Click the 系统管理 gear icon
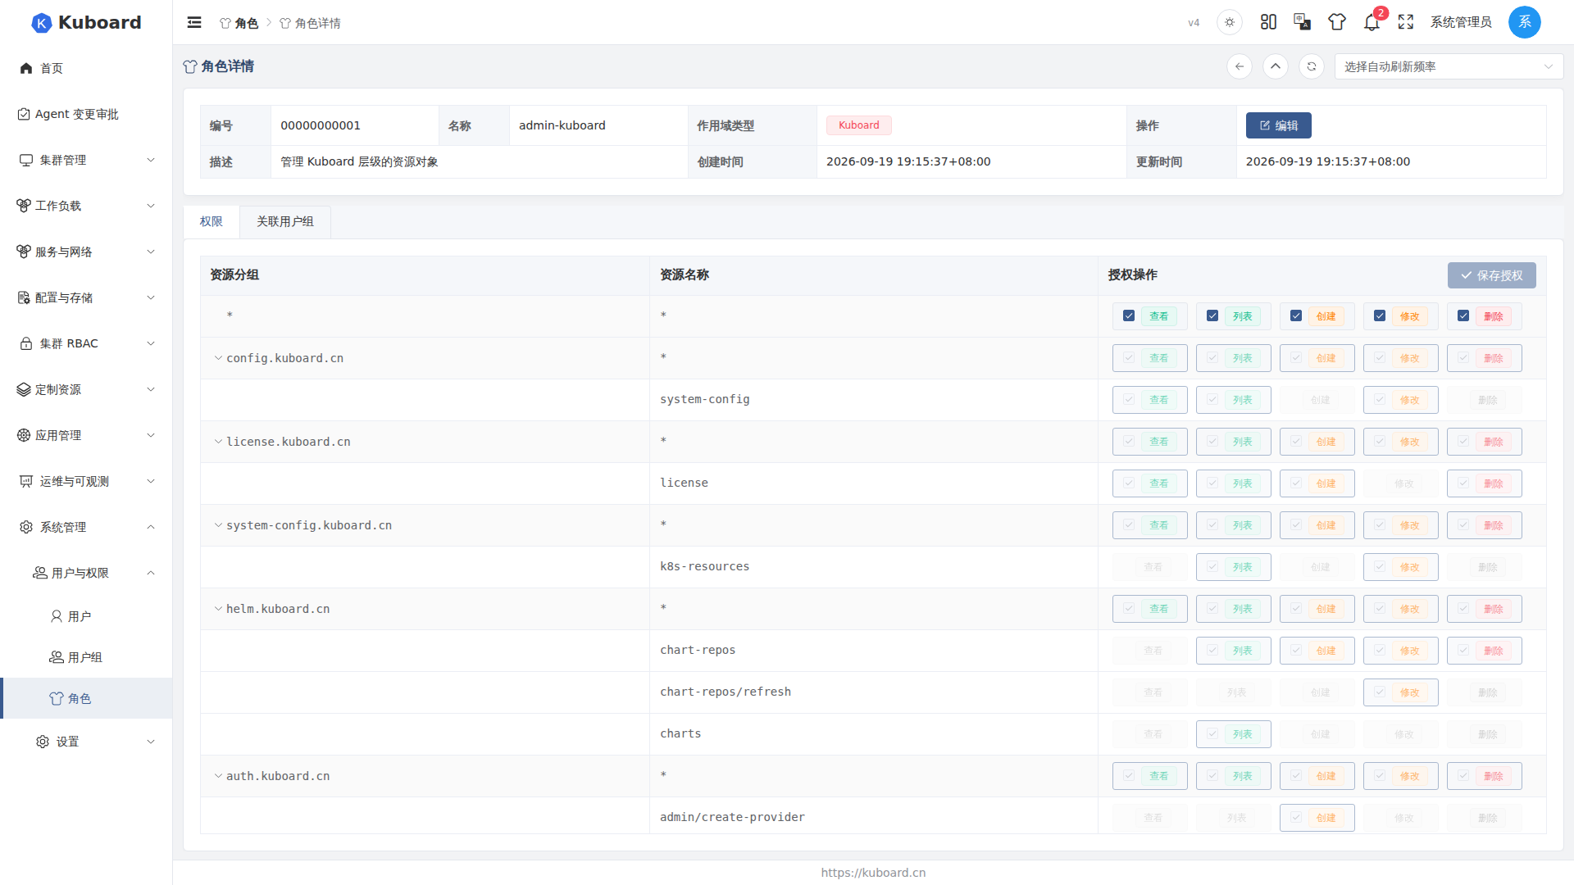 (26, 527)
